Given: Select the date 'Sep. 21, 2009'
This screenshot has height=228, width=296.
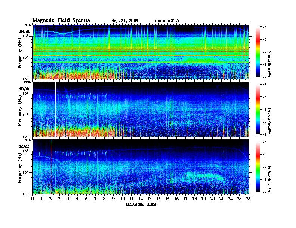Looking at the screenshot, I should click(125, 21).
